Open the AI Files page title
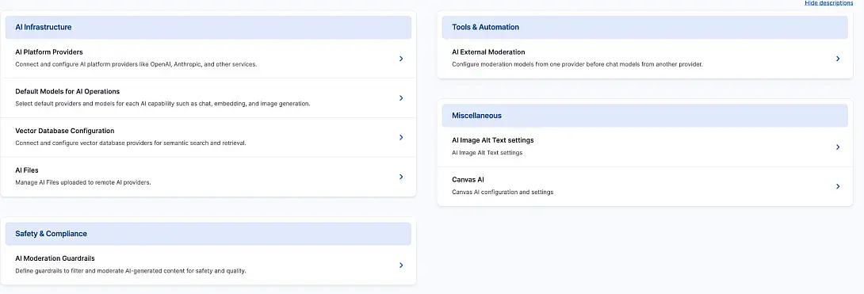This screenshot has width=864, height=294. click(26, 170)
